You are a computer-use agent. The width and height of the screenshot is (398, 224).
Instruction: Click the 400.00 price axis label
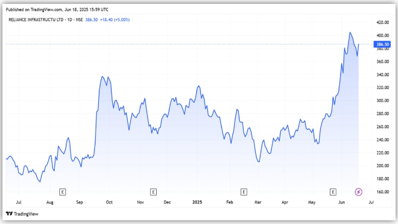[x=382, y=36]
